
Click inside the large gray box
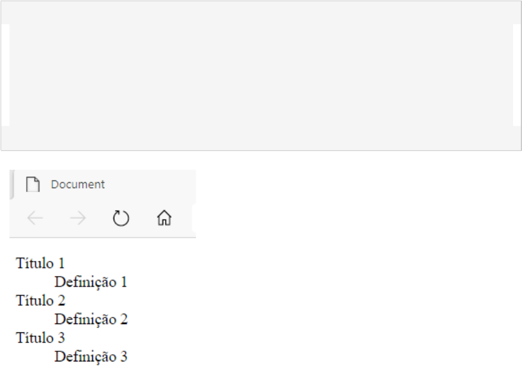(x=260, y=74)
